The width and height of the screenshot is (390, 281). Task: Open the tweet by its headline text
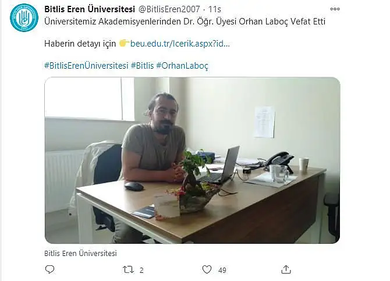pos(185,22)
